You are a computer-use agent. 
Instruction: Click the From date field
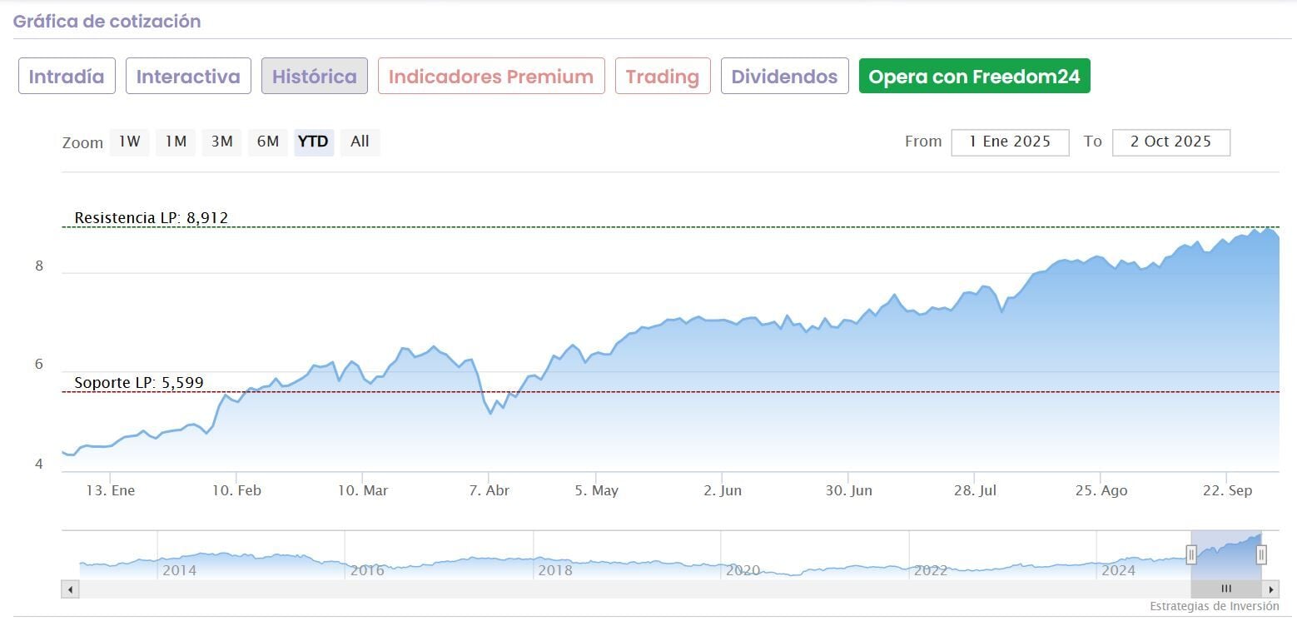click(1010, 142)
